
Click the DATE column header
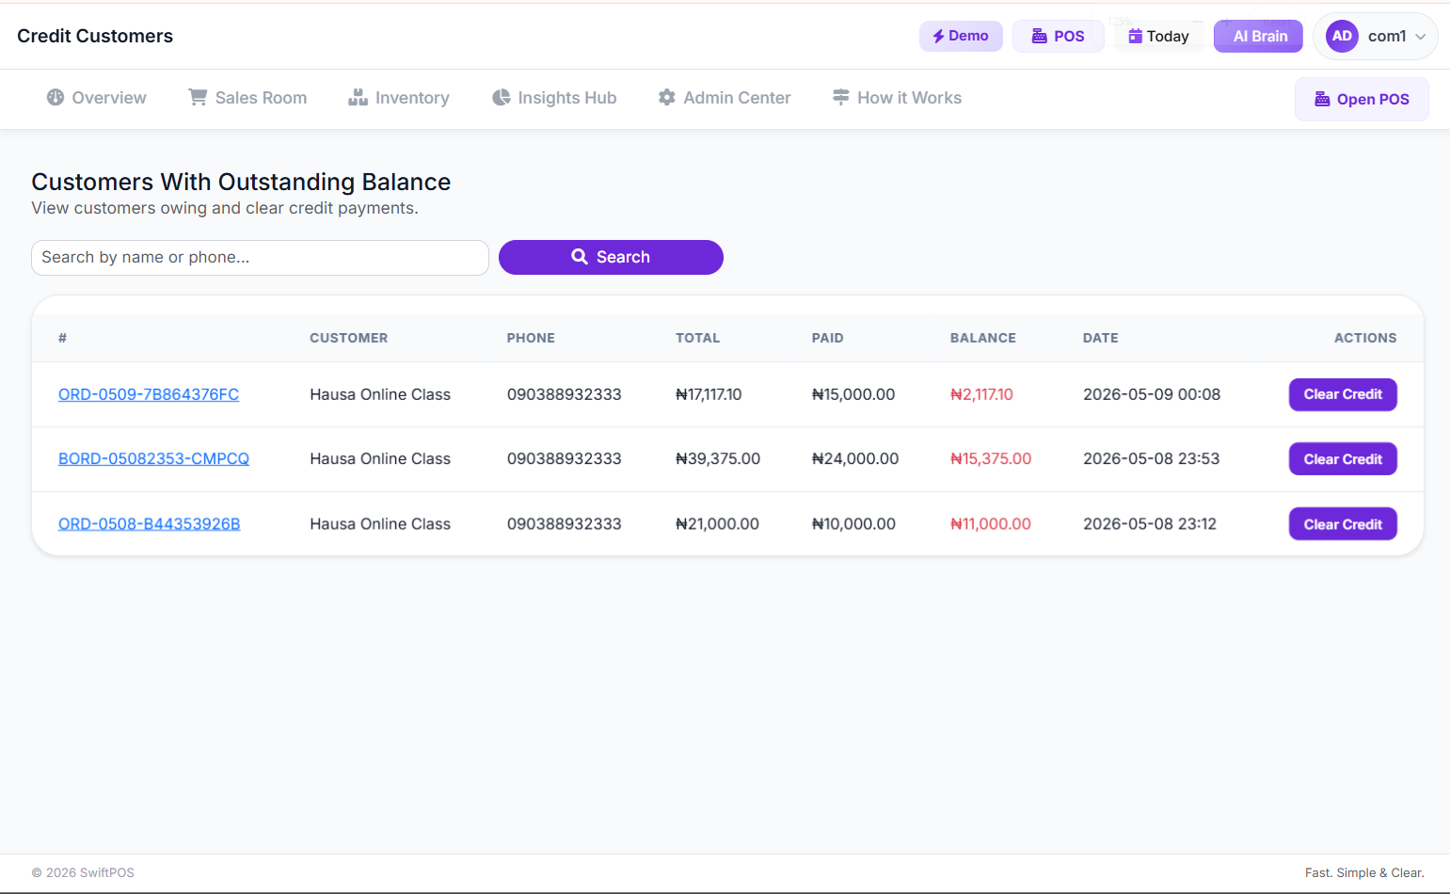pos(1101,338)
